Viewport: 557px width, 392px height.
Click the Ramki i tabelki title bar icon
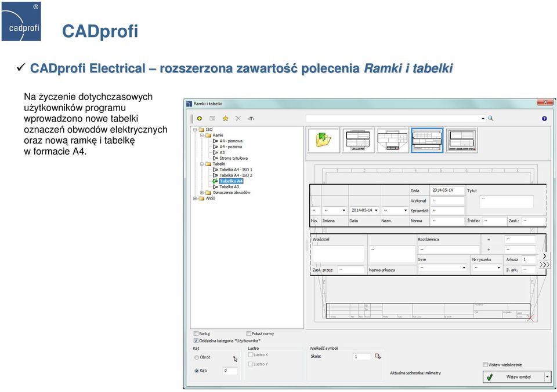click(x=189, y=104)
